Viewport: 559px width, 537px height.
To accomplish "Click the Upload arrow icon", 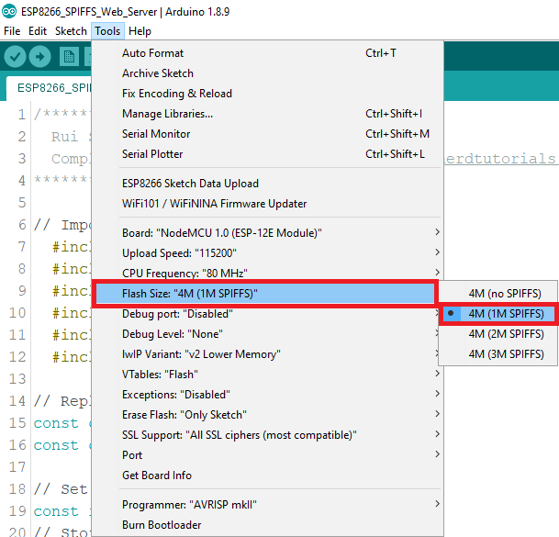I will (x=40, y=57).
